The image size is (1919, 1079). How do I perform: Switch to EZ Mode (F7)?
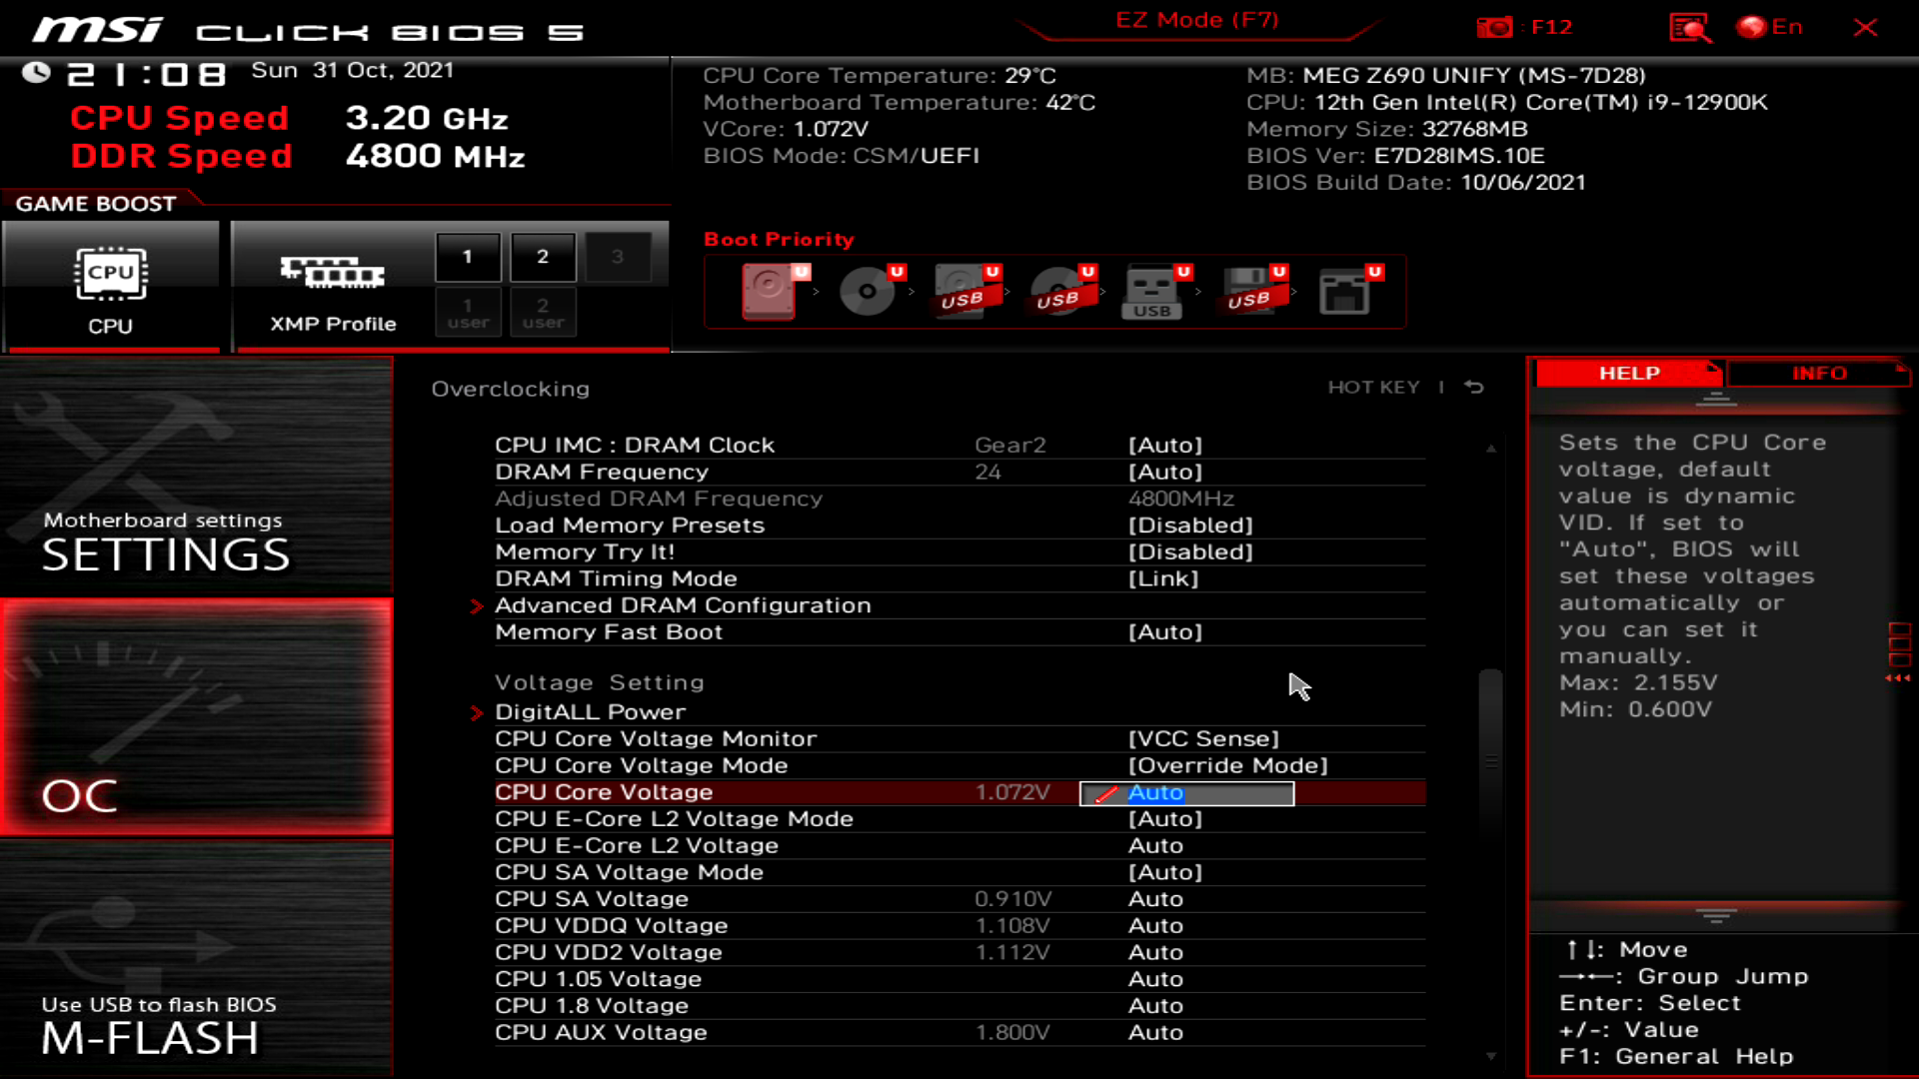(1196, 20)
